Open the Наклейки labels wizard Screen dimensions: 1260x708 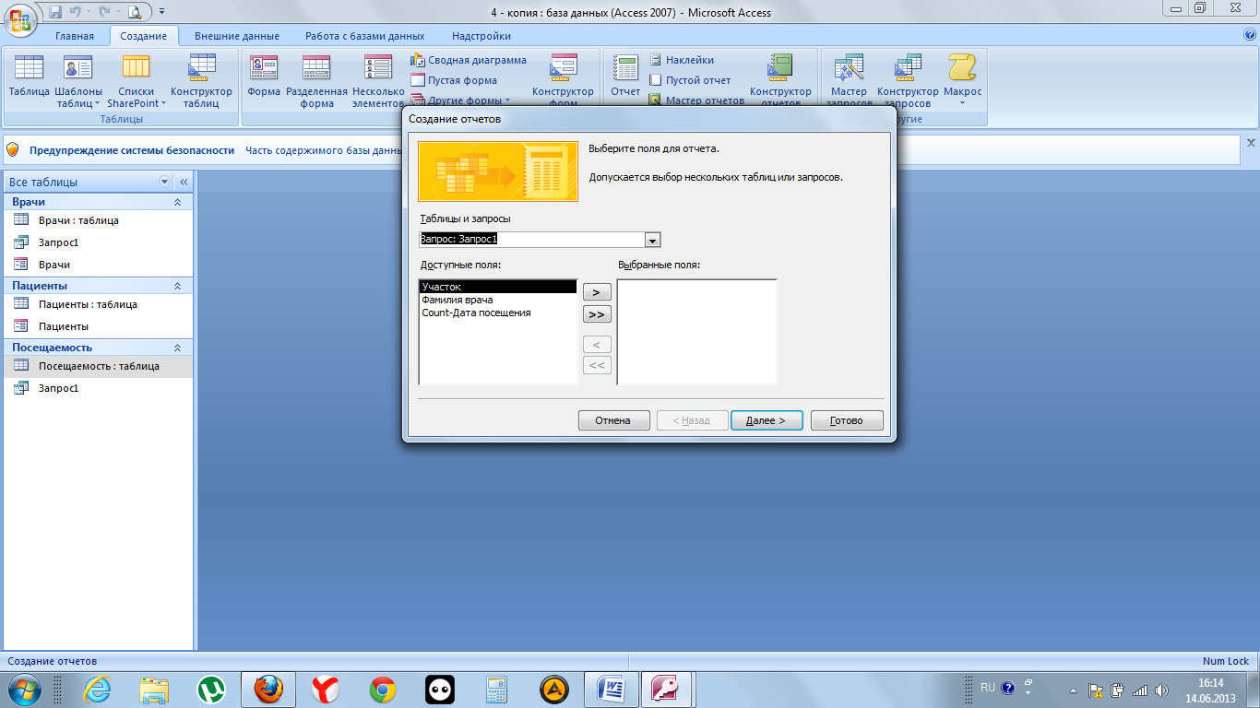[x=681, y=60]
